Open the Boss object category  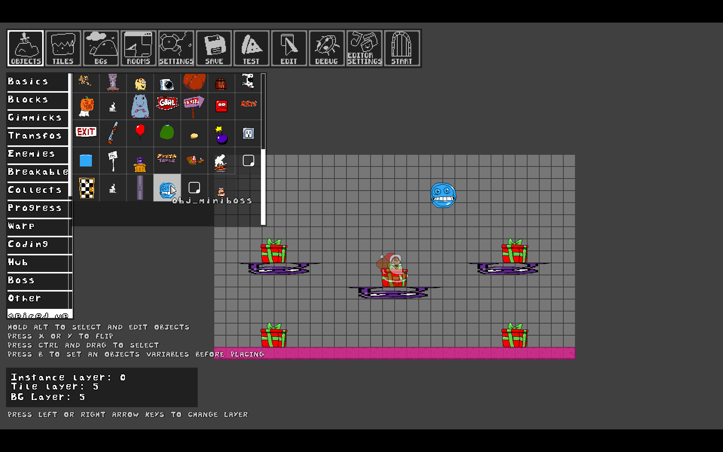[37, 281]
